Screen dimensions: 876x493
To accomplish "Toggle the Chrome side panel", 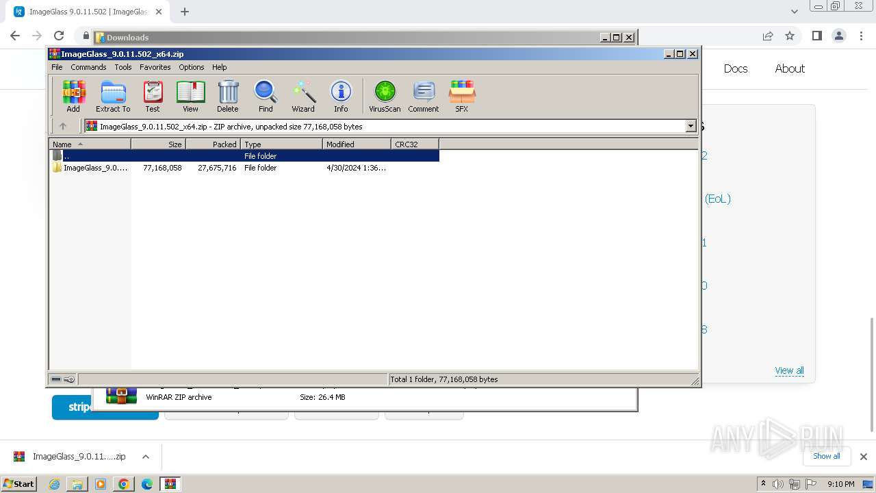I will [816, 36].
